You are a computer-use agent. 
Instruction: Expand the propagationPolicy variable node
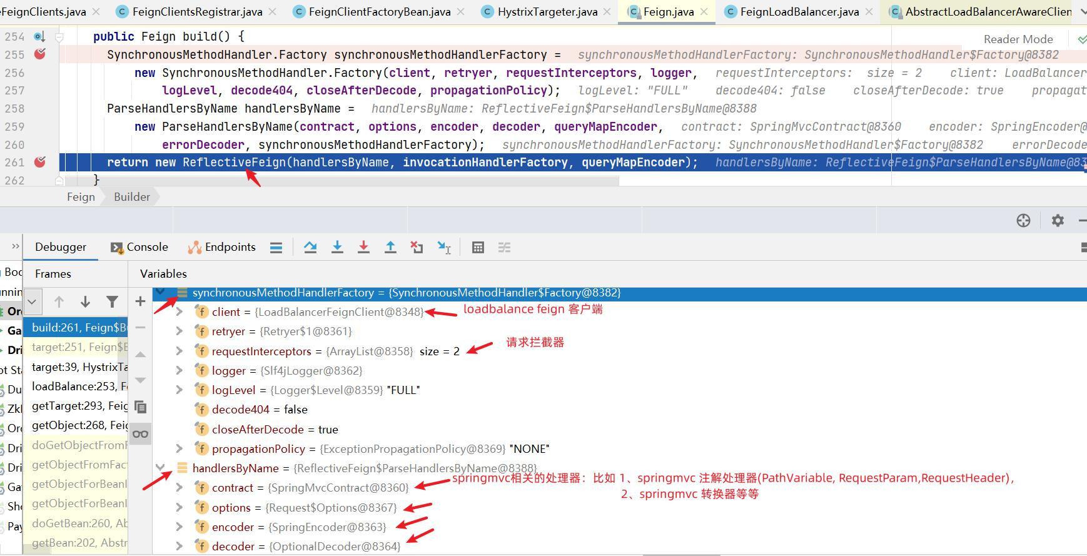(x=179, y=448)
